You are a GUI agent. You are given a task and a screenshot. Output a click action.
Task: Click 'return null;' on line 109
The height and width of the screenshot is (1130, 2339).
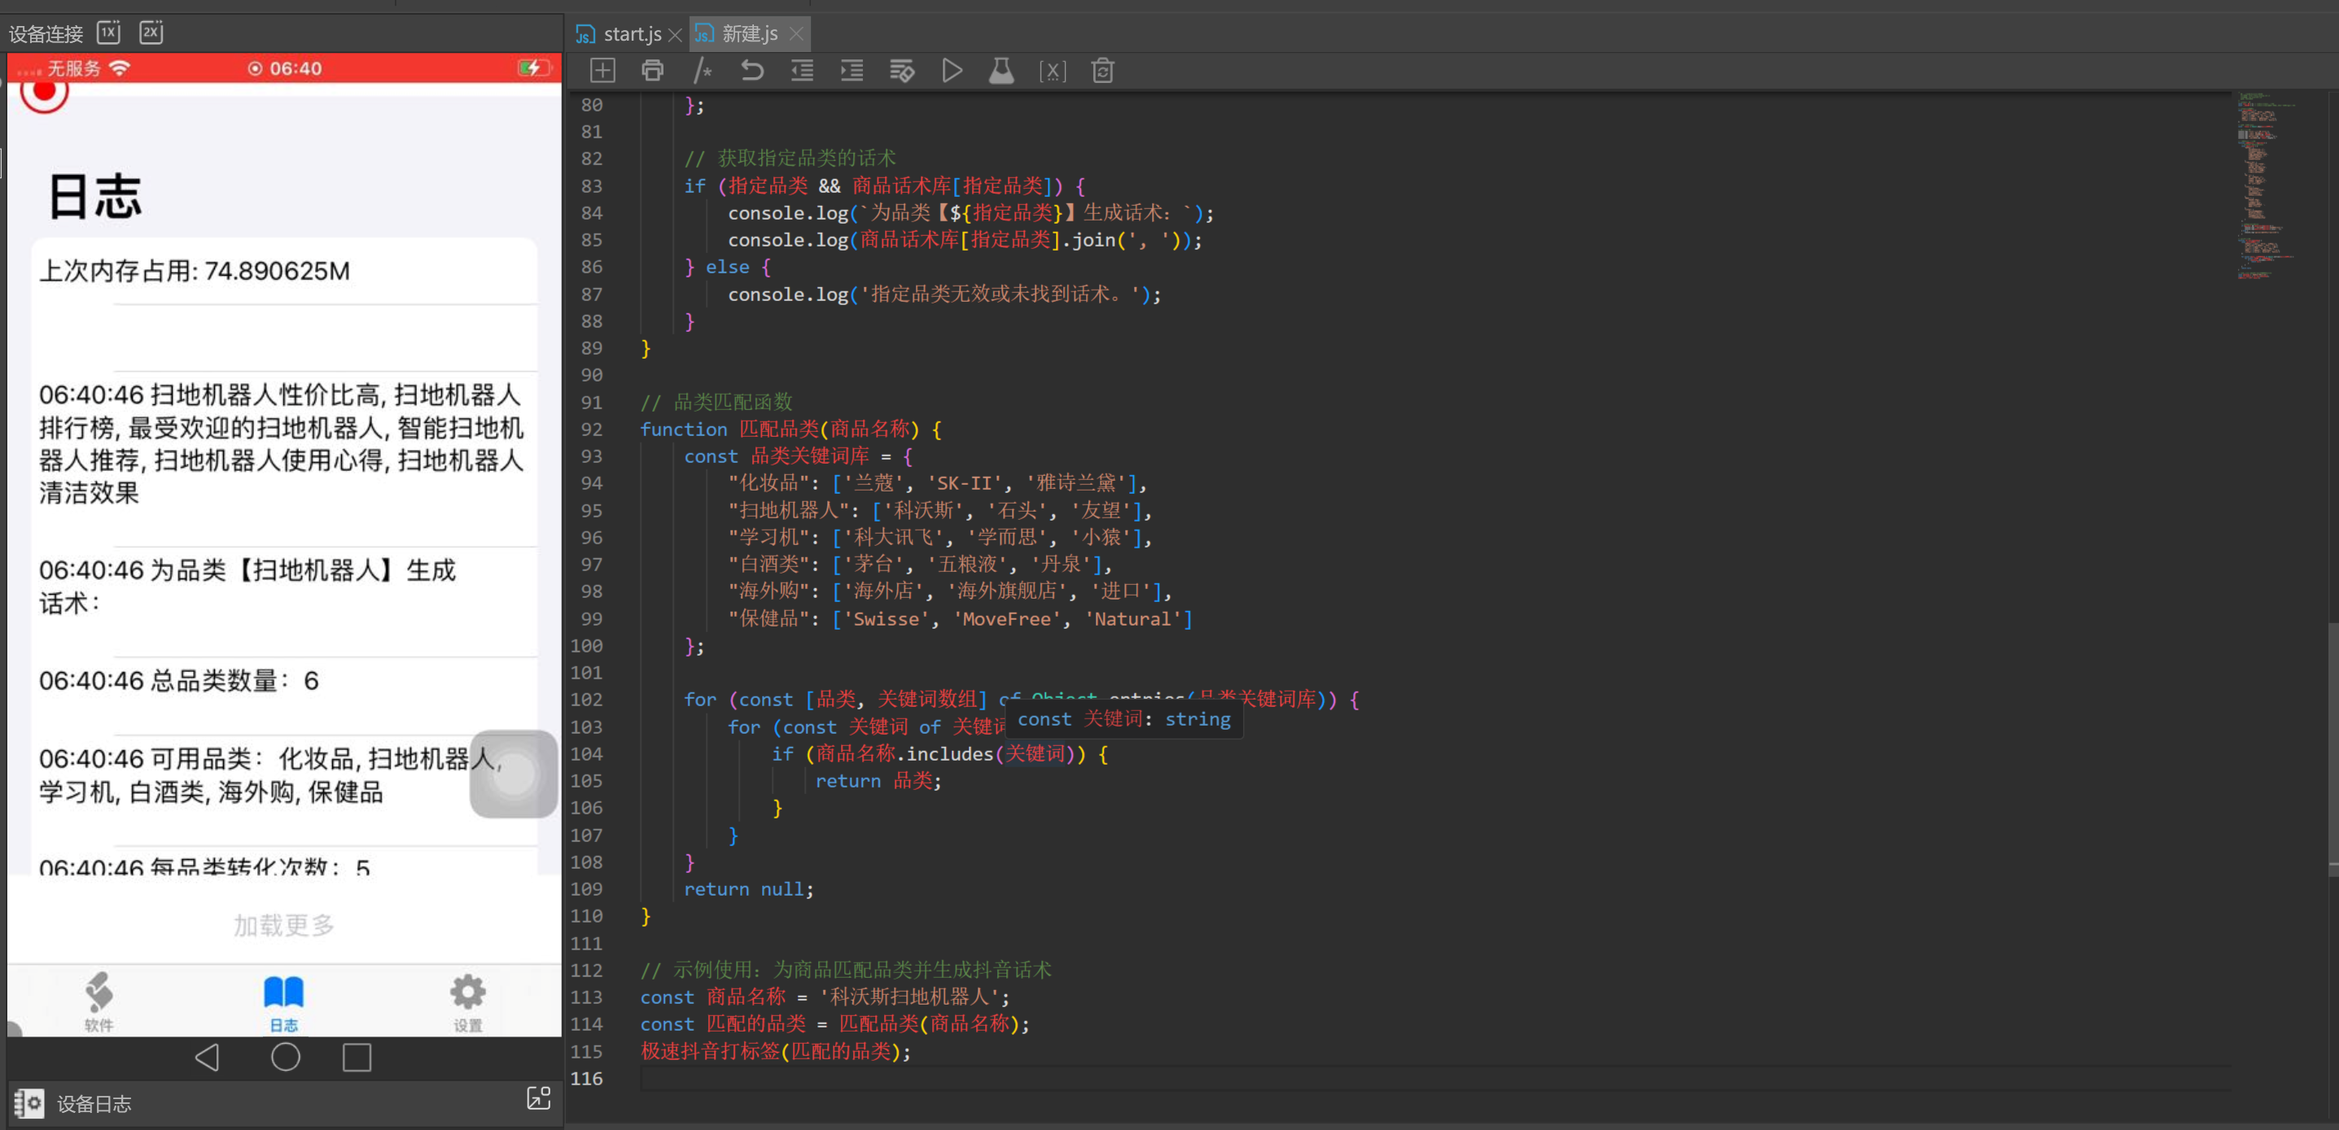click(748, 888)
